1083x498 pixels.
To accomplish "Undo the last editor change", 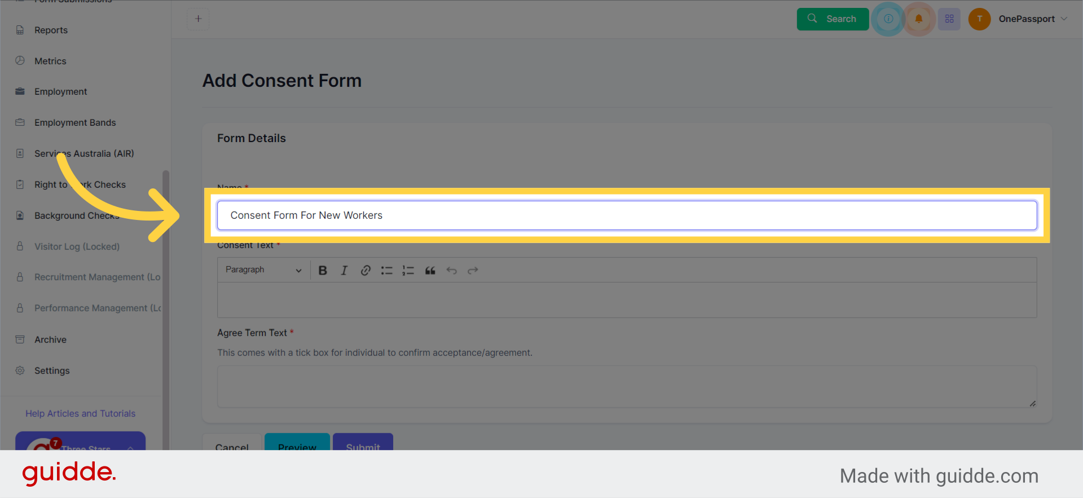I will [x=451, y=270].
